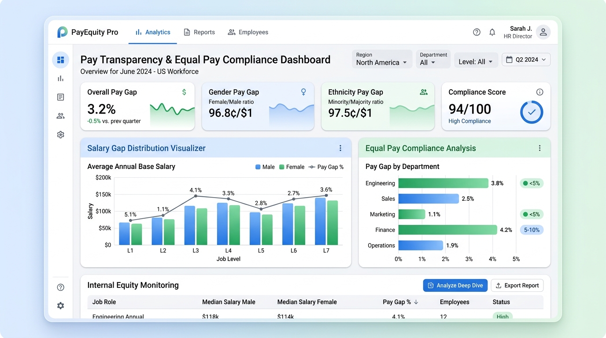
Task: Open Equal Pay Compliance Analysis three-dot menu
Action: [539, 148]
